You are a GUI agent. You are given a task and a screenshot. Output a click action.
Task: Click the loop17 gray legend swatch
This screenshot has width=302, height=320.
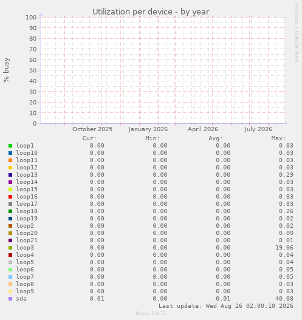click(x=10, y=204)
